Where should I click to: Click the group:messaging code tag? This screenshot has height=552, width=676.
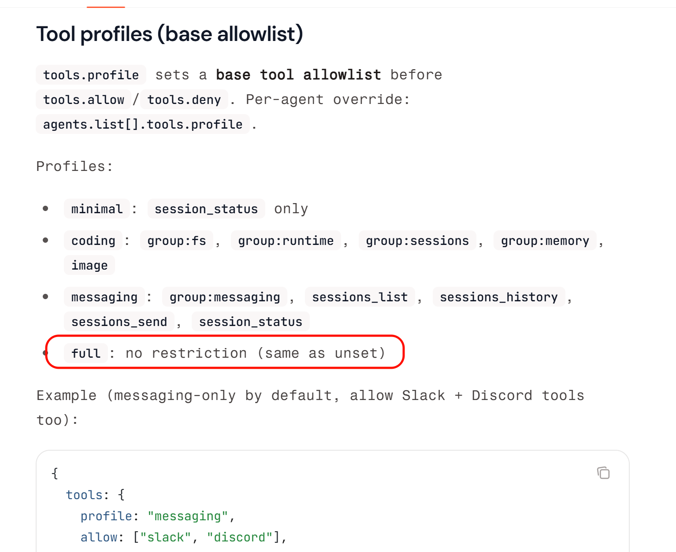click(x=225, y=297)
